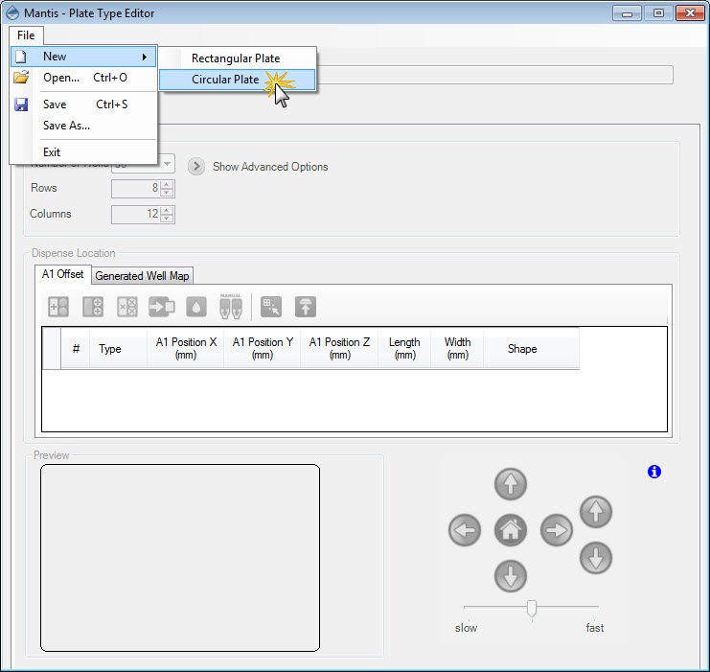
Task: Click the right-arrow jog button
Action: pos(557,530)
